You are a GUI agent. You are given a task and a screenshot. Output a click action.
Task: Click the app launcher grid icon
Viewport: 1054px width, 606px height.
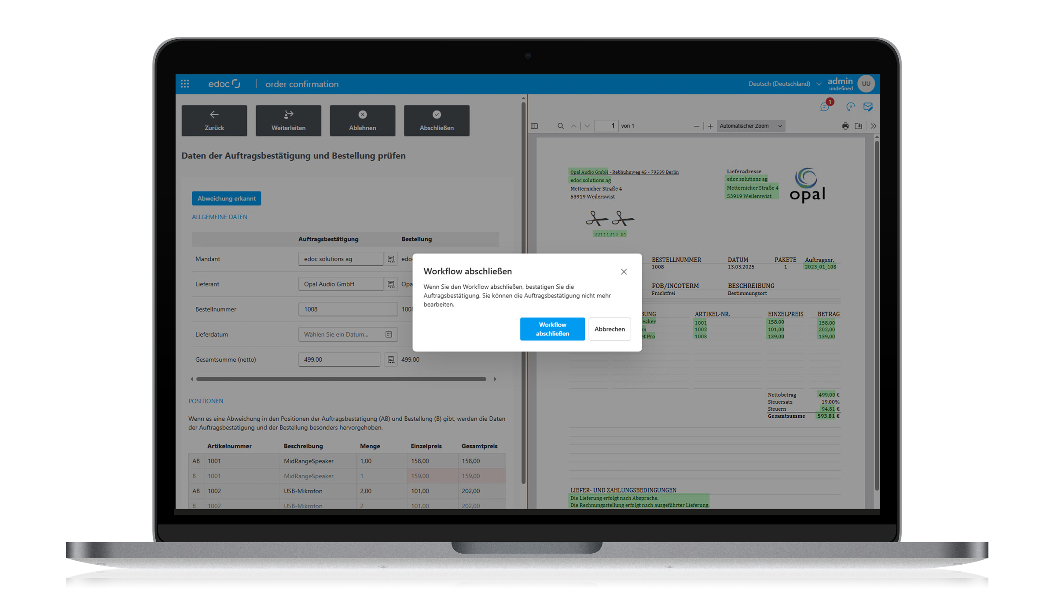(x=185, y=84)
